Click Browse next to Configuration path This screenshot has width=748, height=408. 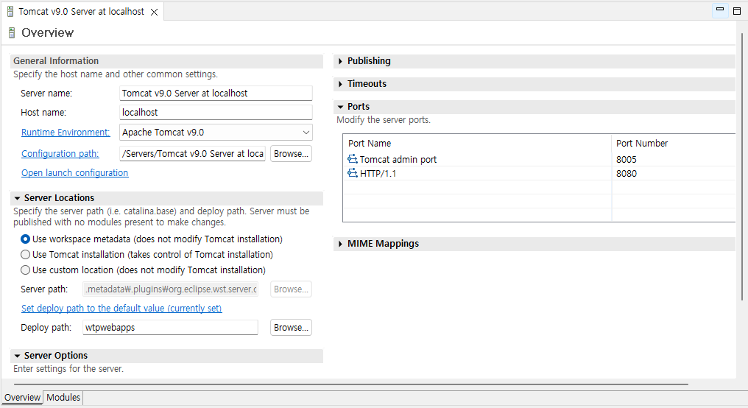291,154
